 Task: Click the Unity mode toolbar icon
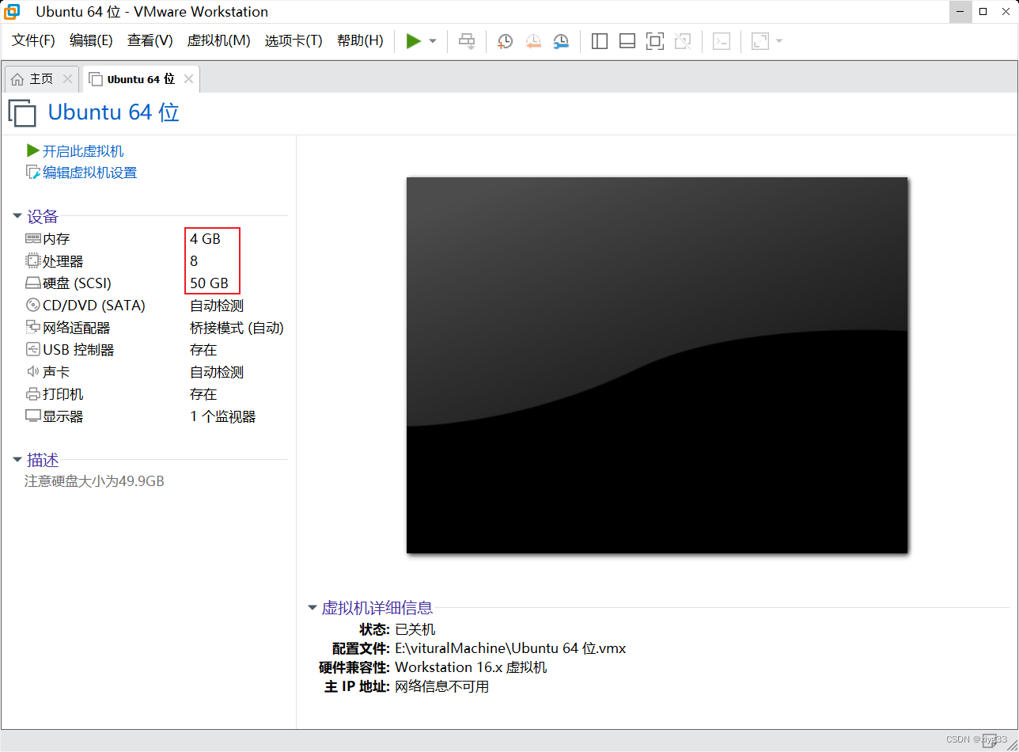683,41
